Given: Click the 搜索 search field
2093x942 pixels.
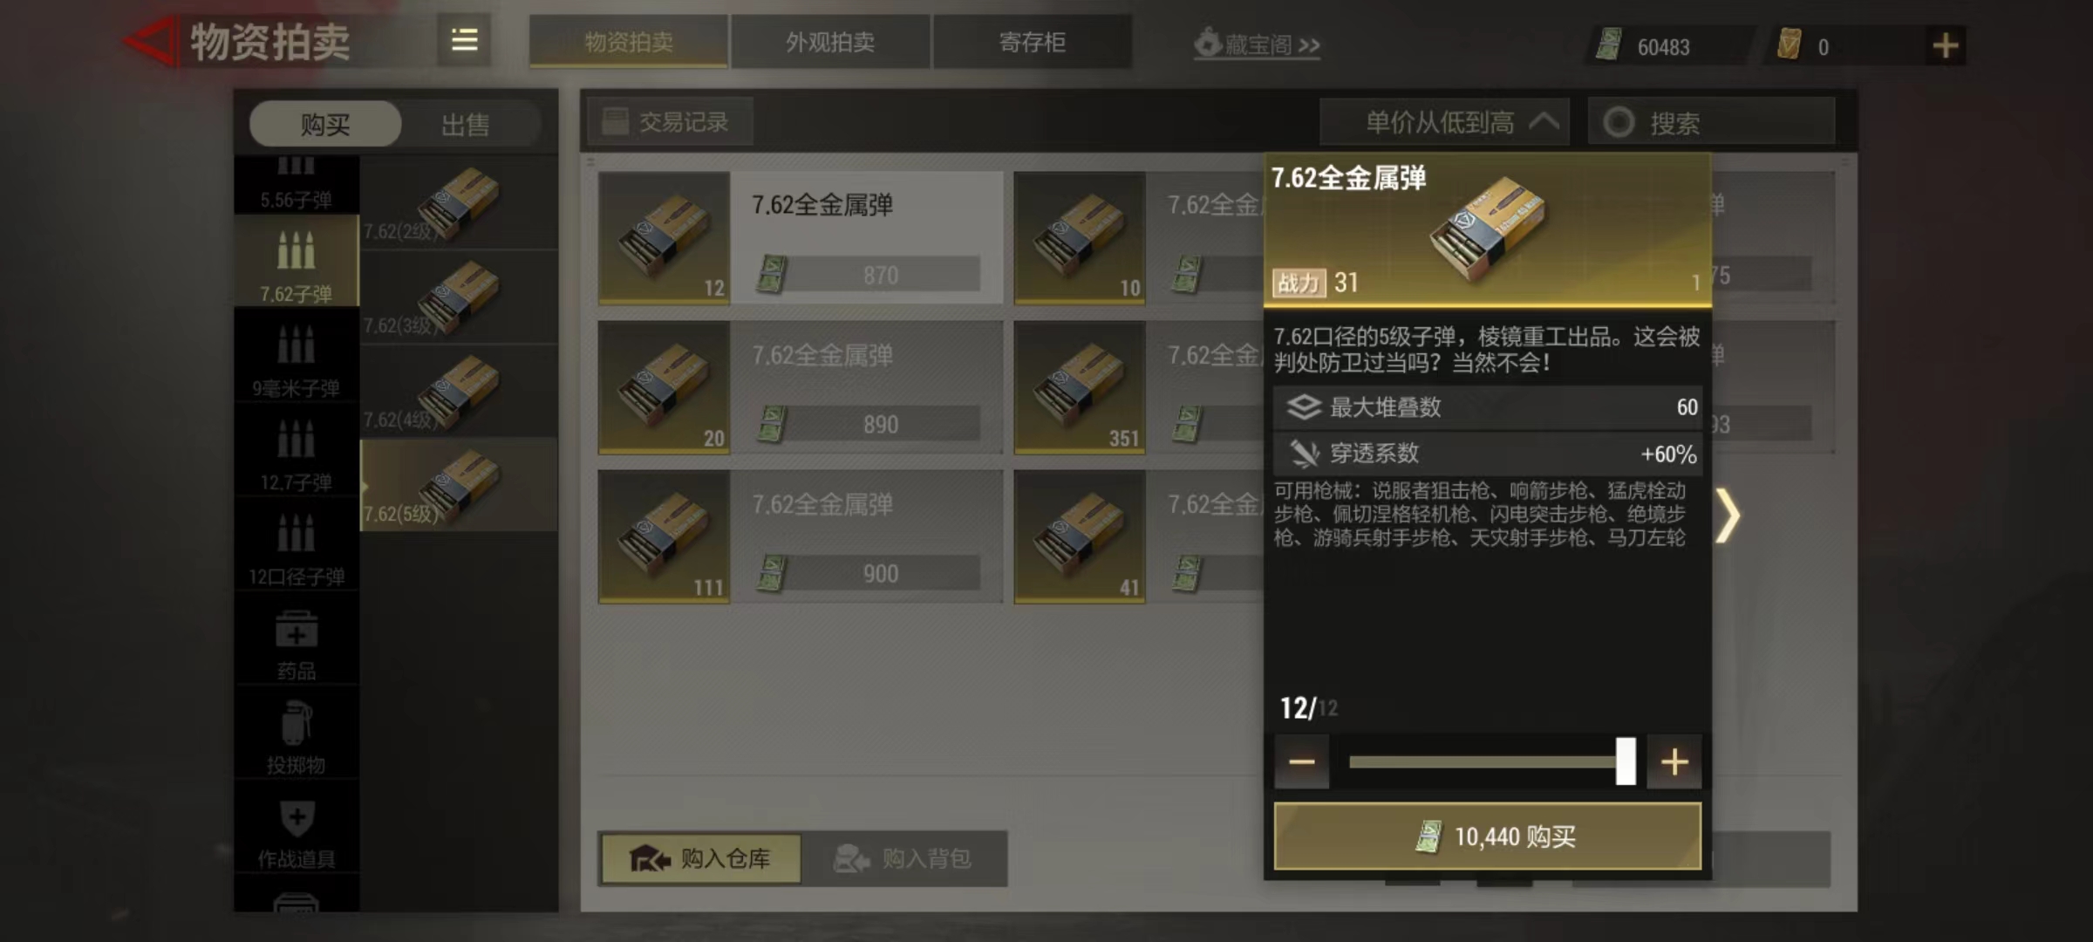Looking at the screenshot, I should point(1711,122).
